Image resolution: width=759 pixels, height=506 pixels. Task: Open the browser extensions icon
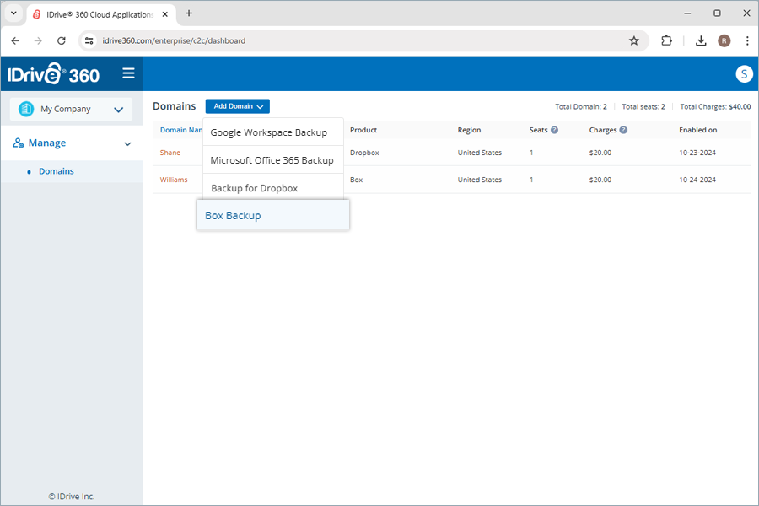tap(667, 40)
